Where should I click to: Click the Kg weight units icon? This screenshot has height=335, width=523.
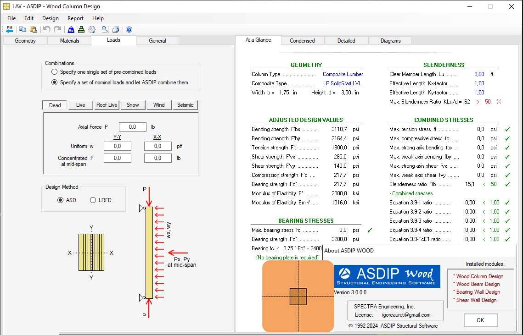[x=71, y=29]
